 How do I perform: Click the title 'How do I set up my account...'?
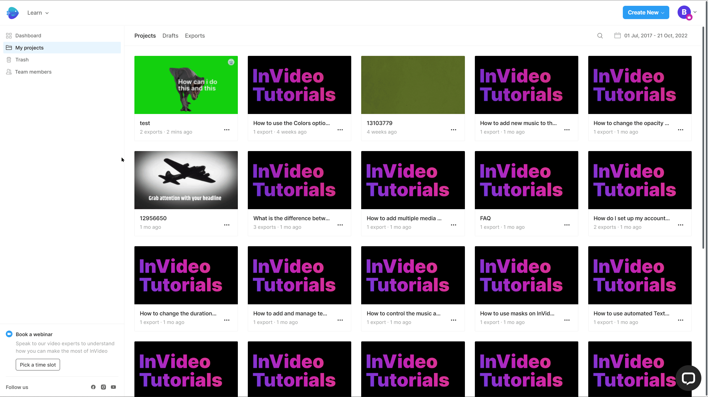coord(632,218)
